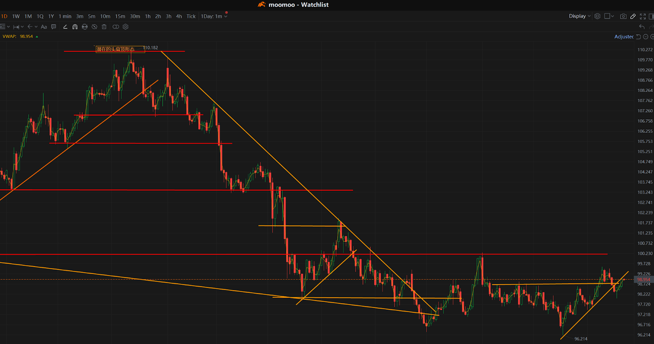654x344 pixels.
Task: Select the measure range tool
Action: pos(16,27)
